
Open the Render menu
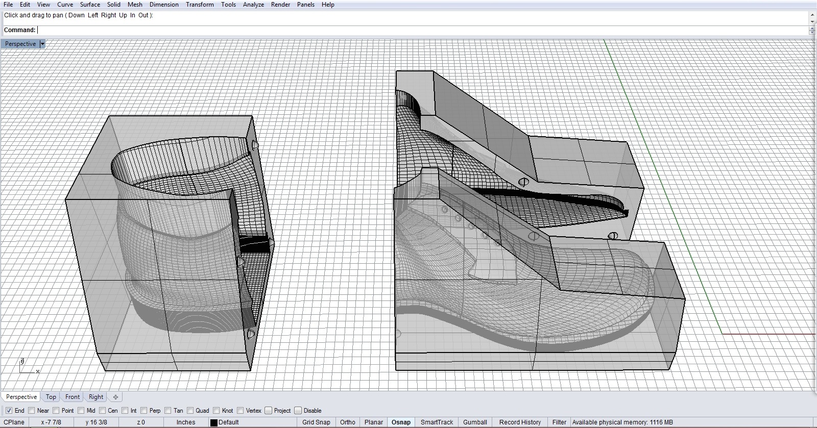coord(280,5)
